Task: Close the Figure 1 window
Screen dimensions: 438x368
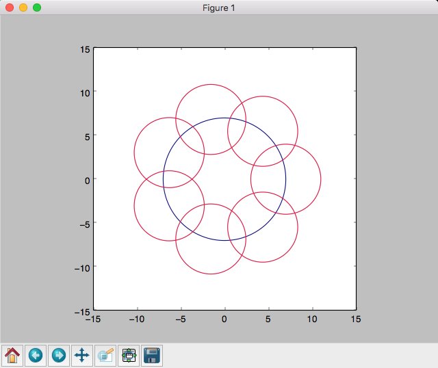Action: [10, 8]
